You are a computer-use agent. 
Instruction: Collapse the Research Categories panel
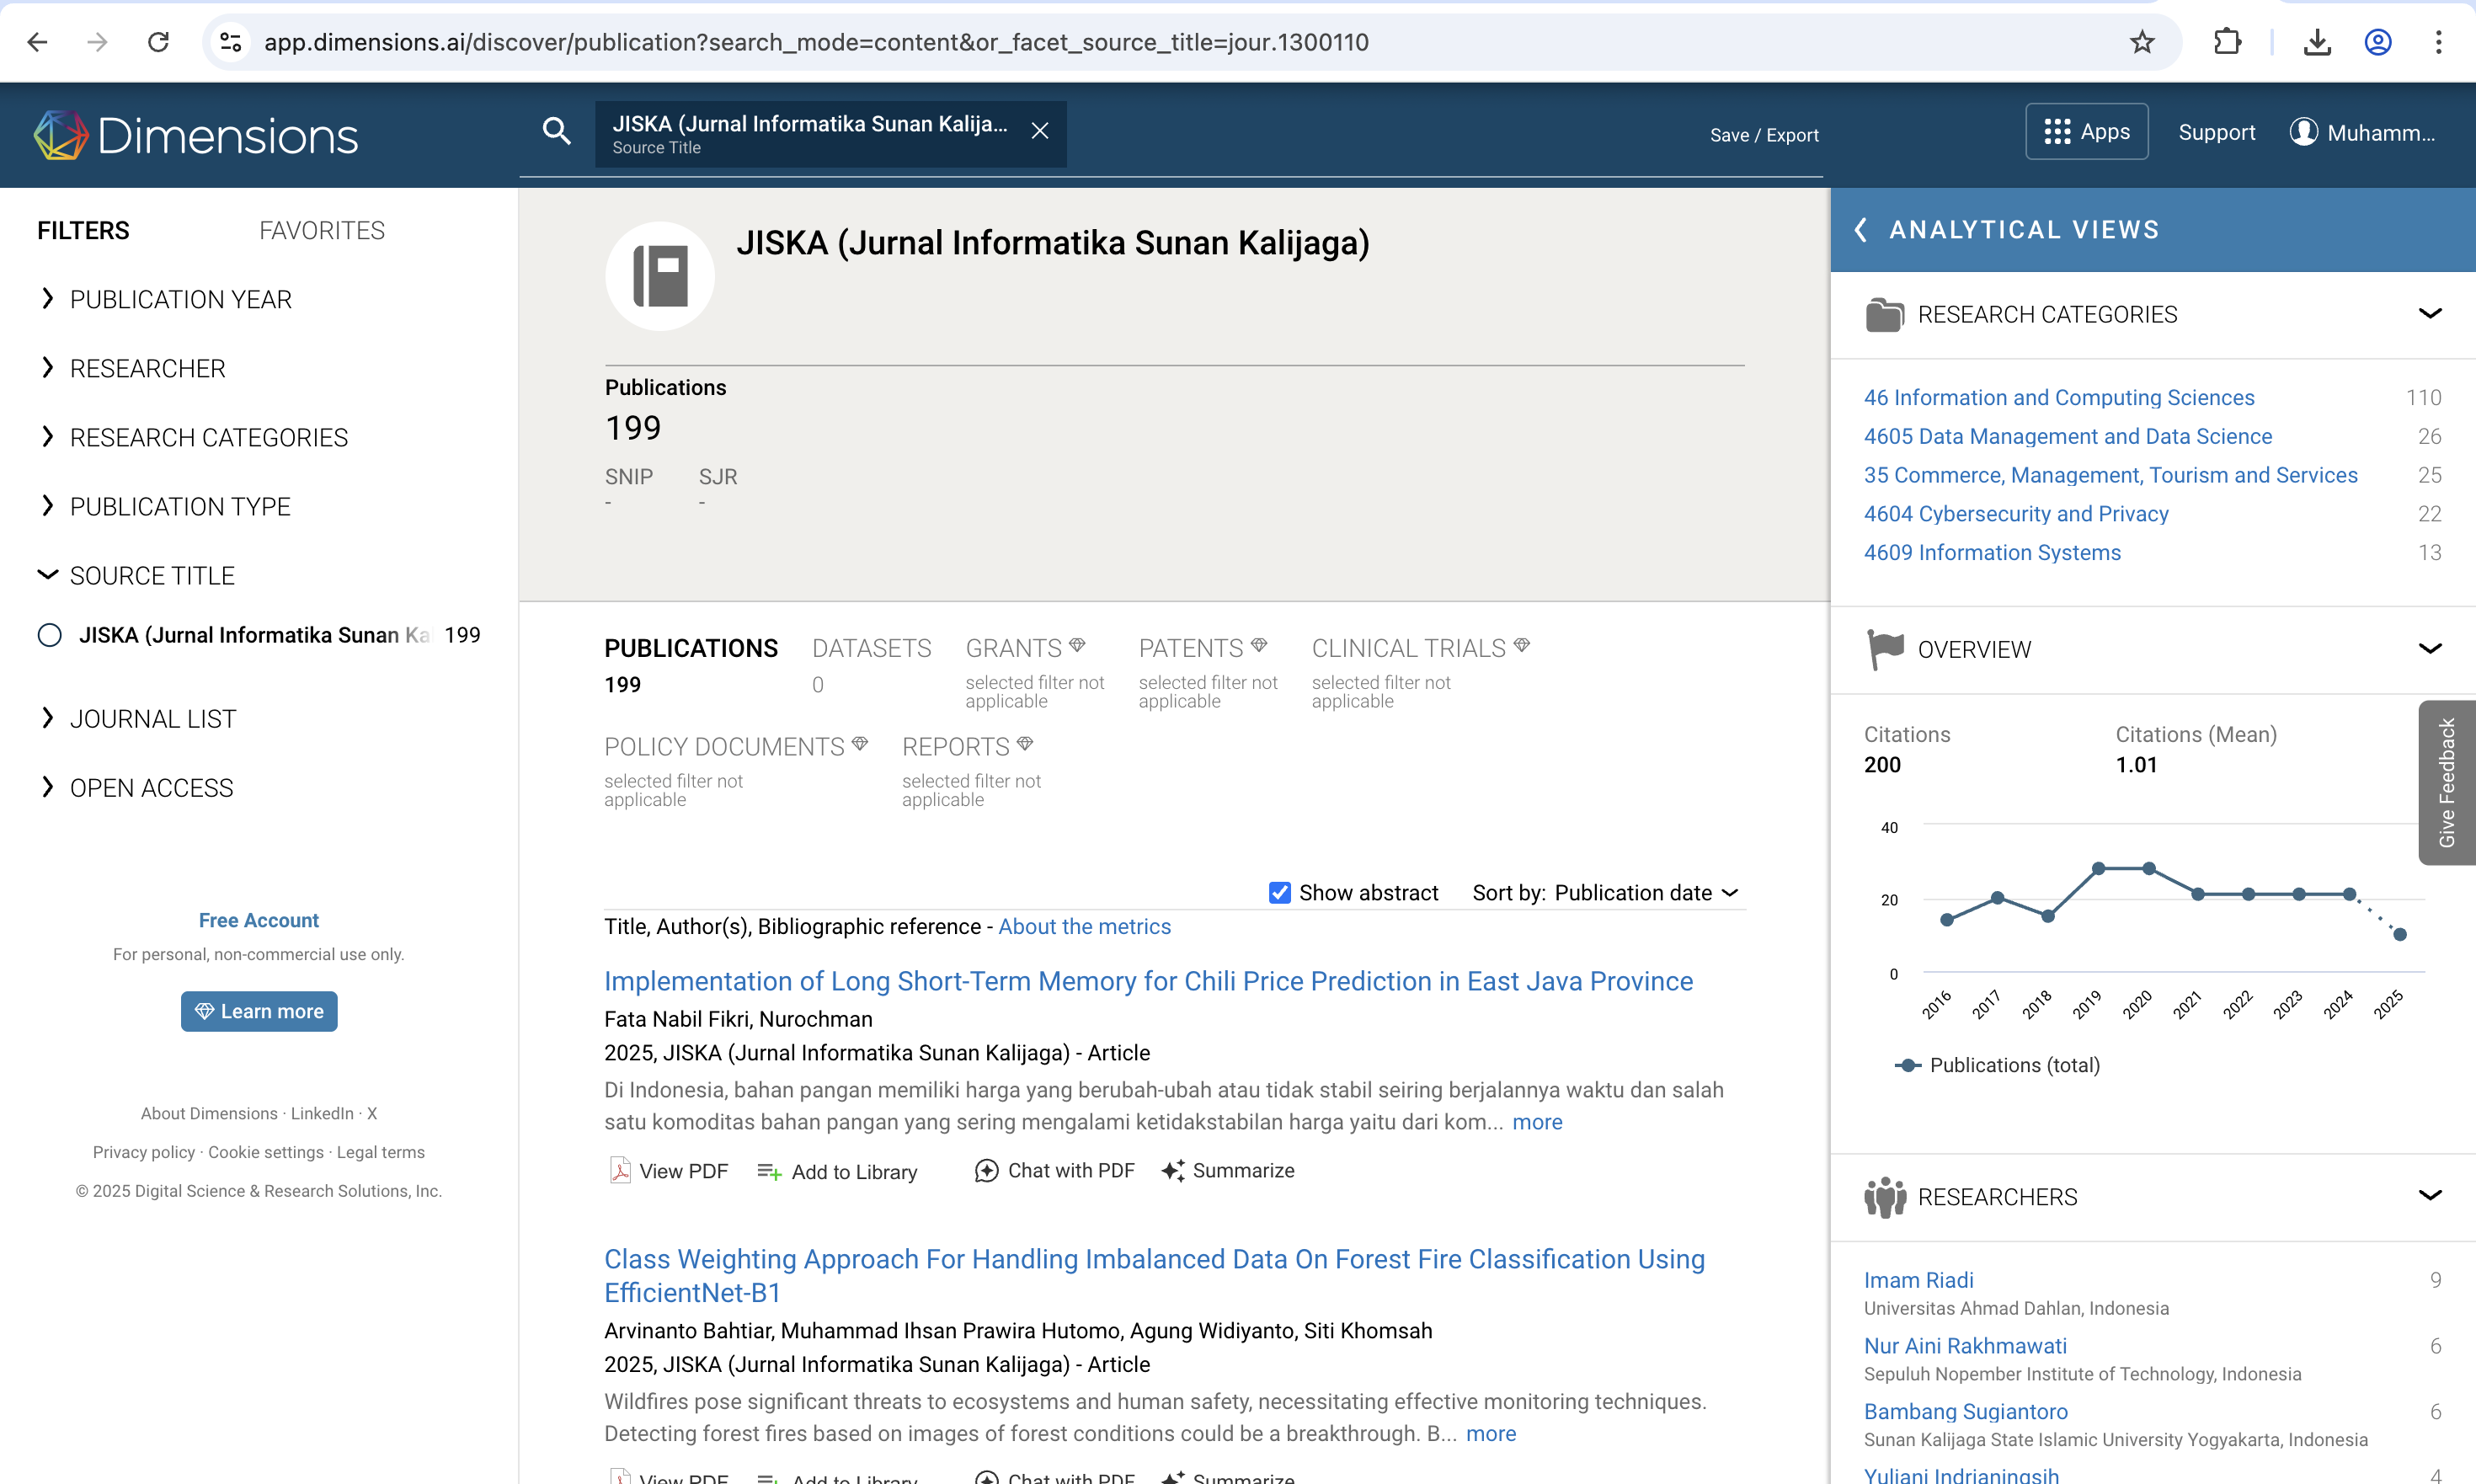[2429, 314]
